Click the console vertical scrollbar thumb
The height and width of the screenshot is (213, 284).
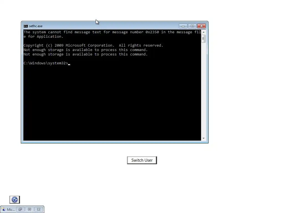(x=204, y=38)
